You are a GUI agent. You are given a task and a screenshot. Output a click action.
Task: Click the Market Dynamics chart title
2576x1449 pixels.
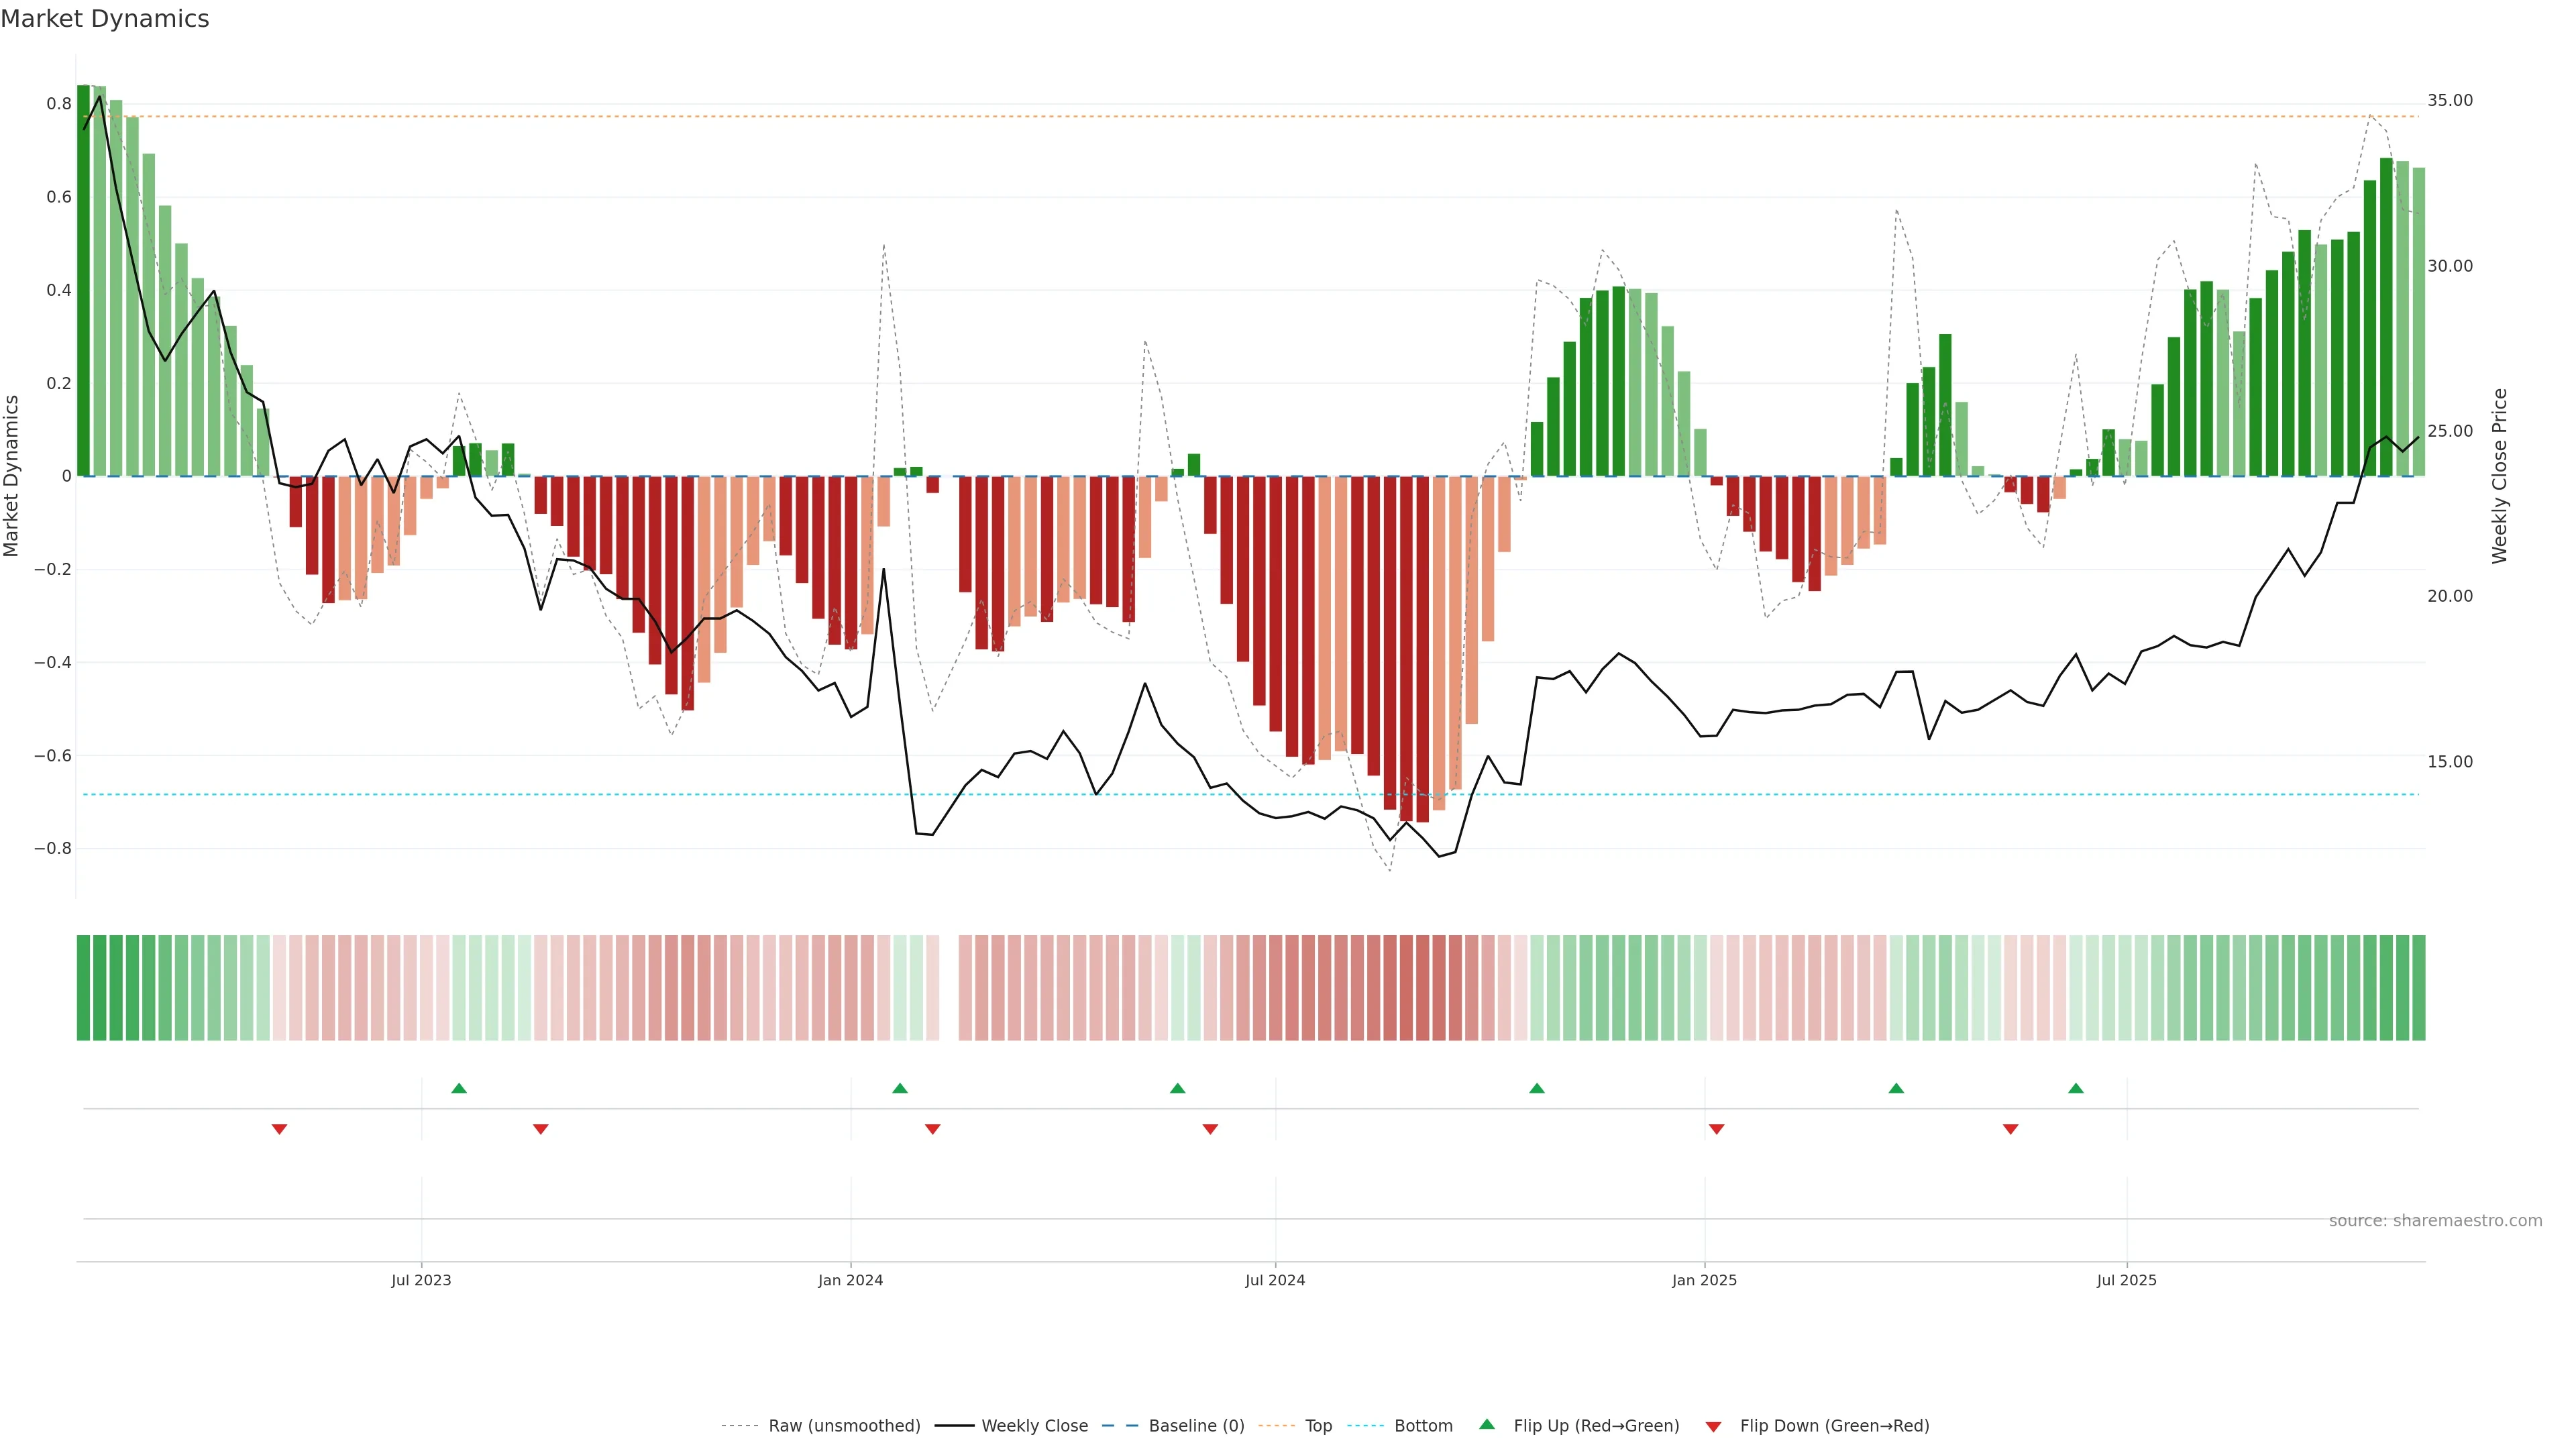tap(105, 19)
